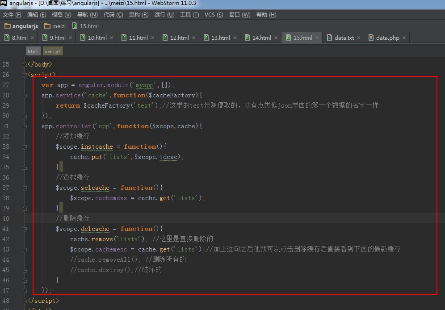Click the text file icon on data.txt tab
Image resolution: width=445 pixels, height=310 pixels.
click(329, 38)
